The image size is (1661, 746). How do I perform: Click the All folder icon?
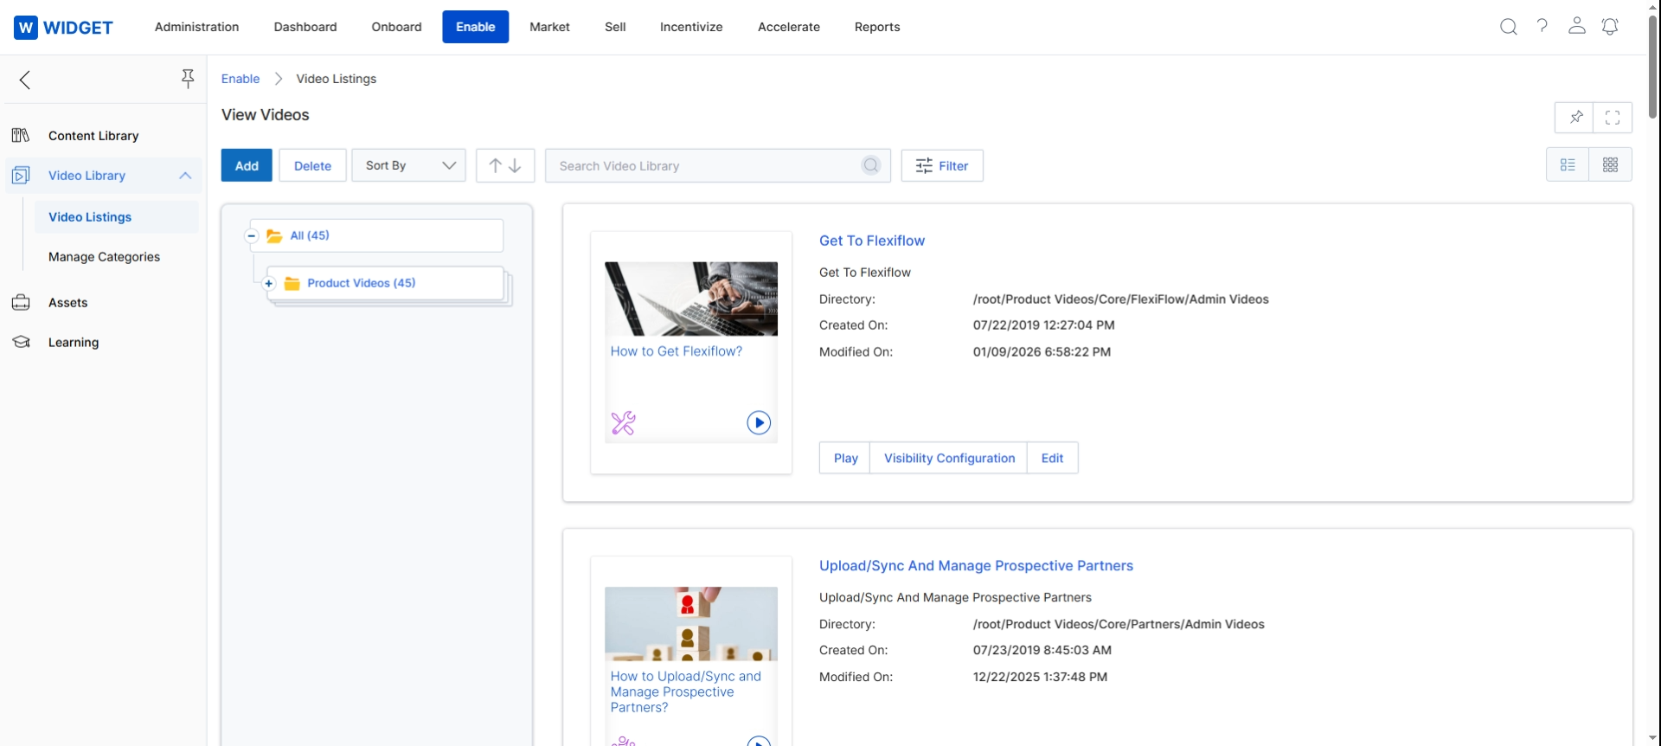(x=274, y=235)
